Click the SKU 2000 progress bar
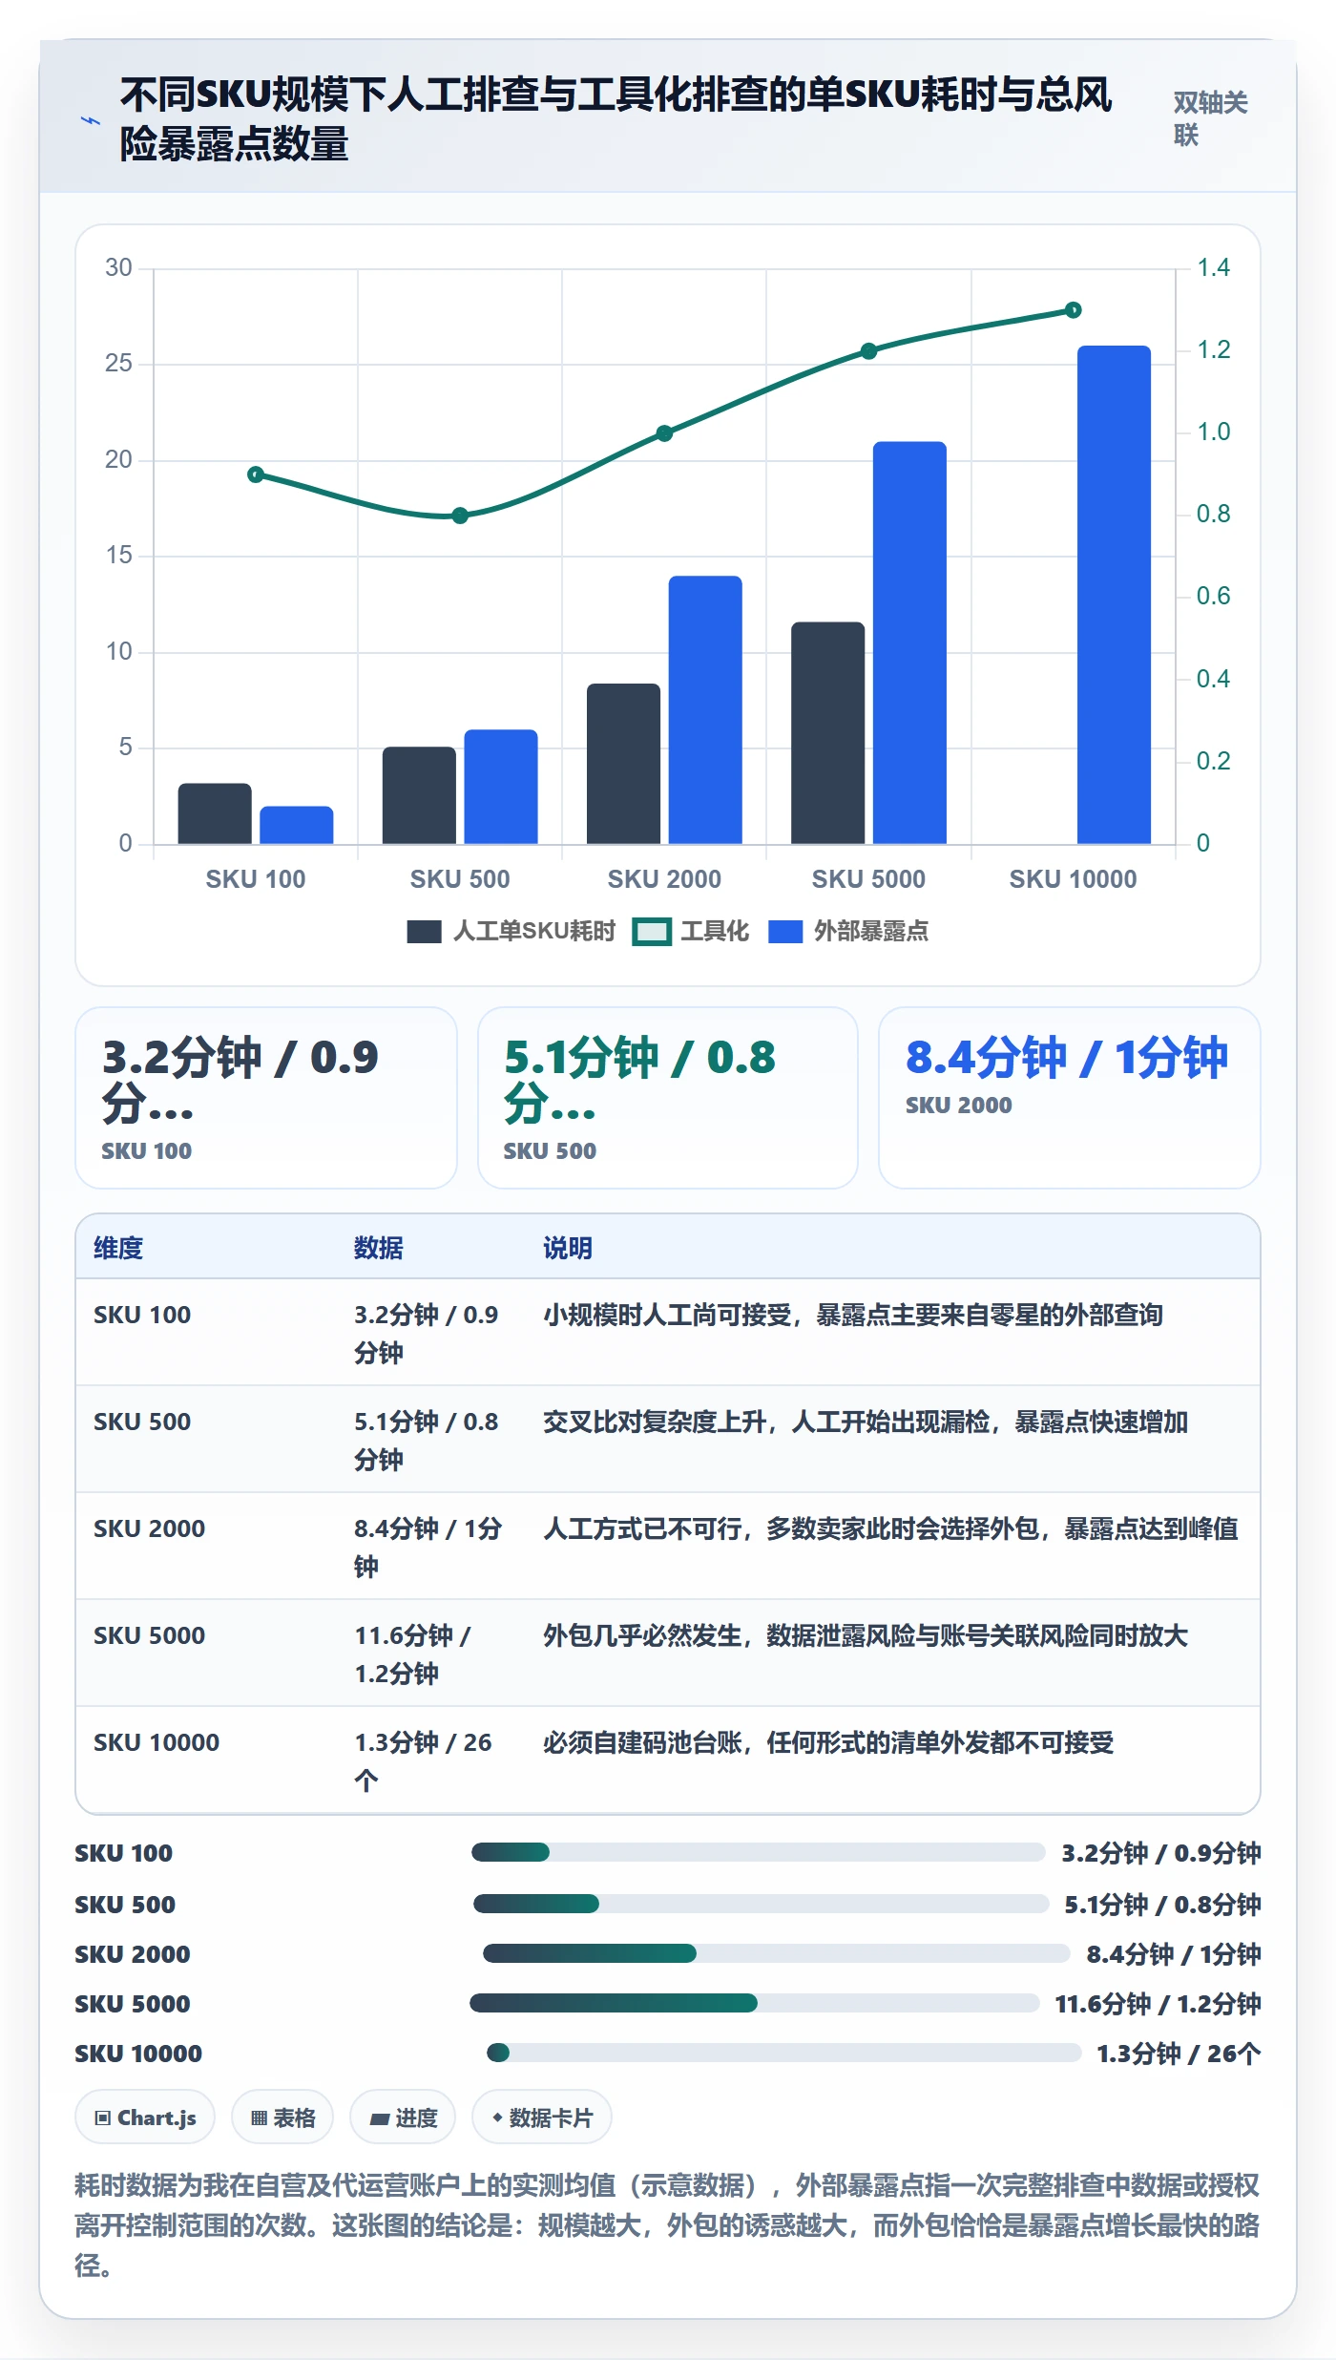The width and height of the screenshot is (1336, 2360). [x=776, y=1953]
